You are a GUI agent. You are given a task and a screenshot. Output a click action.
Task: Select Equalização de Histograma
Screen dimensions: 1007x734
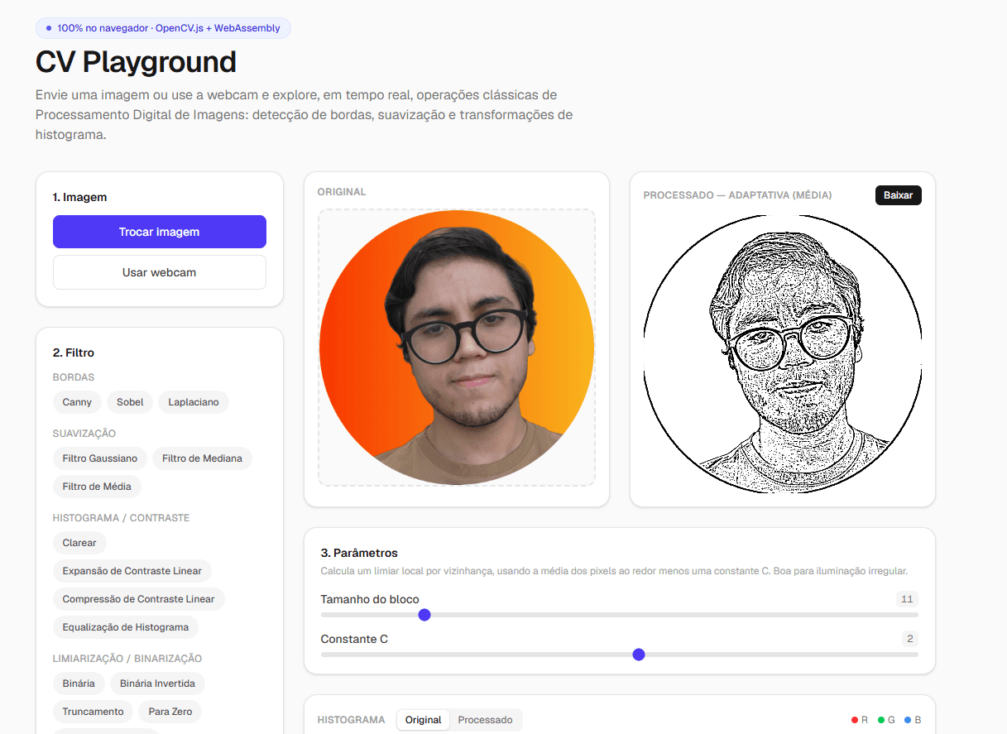[x=126, y=627]
